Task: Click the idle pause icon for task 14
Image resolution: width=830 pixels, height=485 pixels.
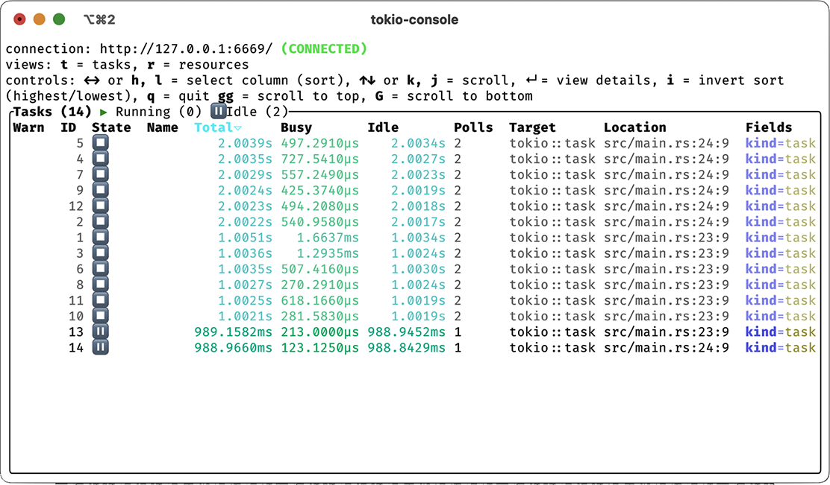Action: [x=101, y=347]
